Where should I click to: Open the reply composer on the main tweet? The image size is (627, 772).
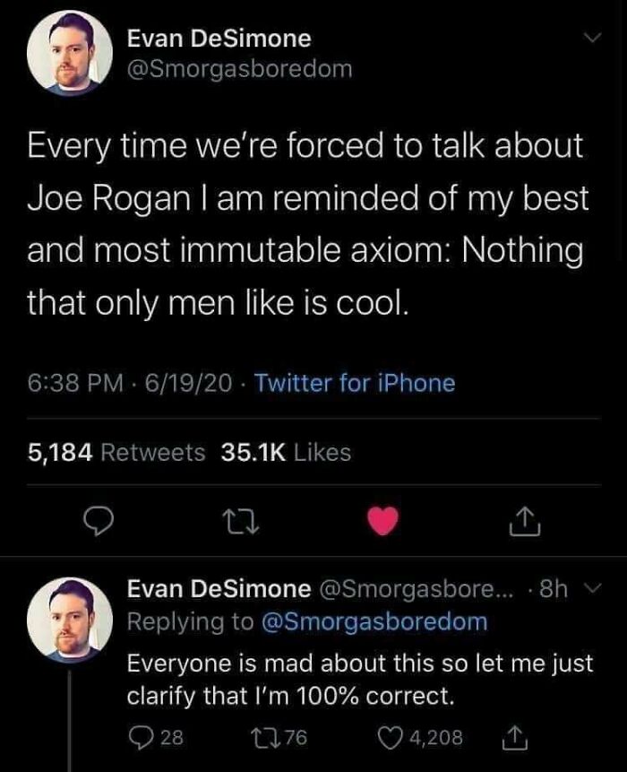click(99, 520)
